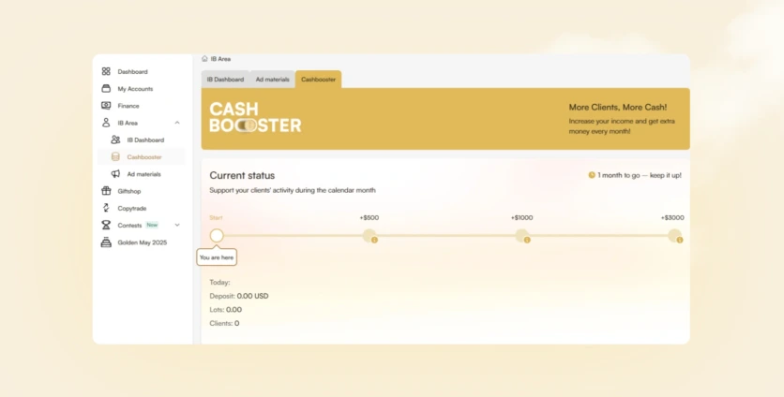
Task: Click the Contests trophy icon
Action: (x=106, y=225)
